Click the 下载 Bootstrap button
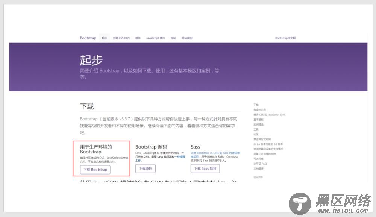376x217 pixels. point(95,170)
